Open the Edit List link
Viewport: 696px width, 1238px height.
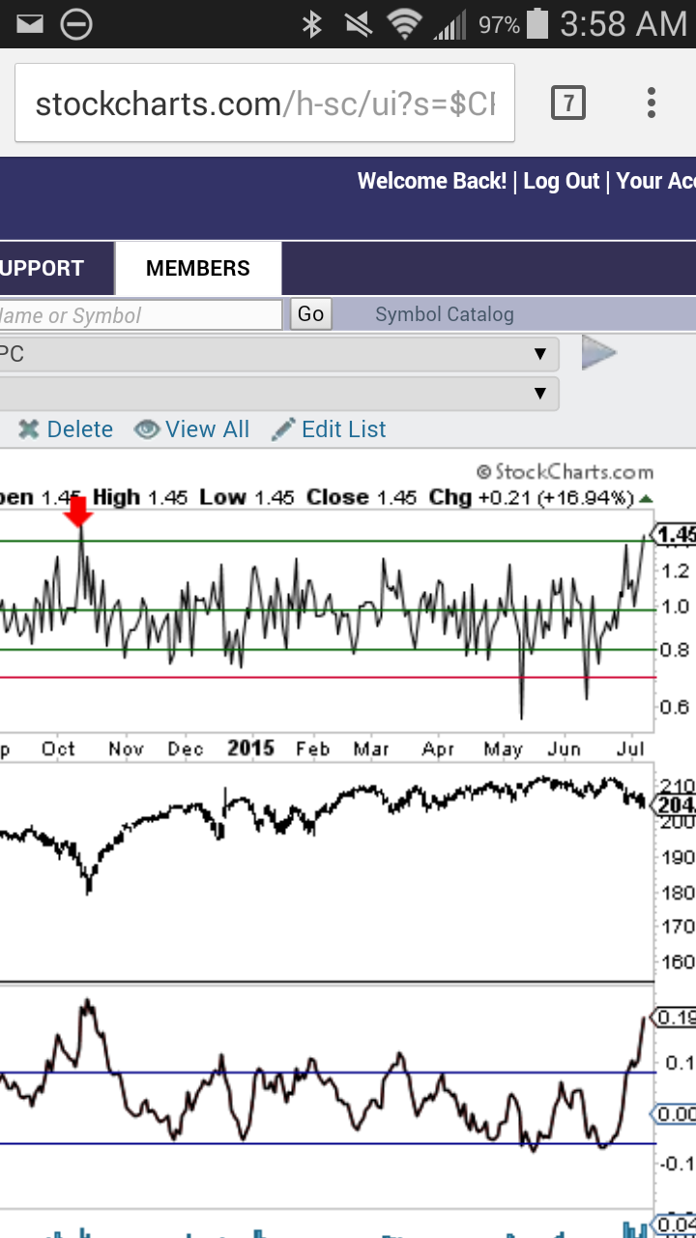[x=344, y=429]
